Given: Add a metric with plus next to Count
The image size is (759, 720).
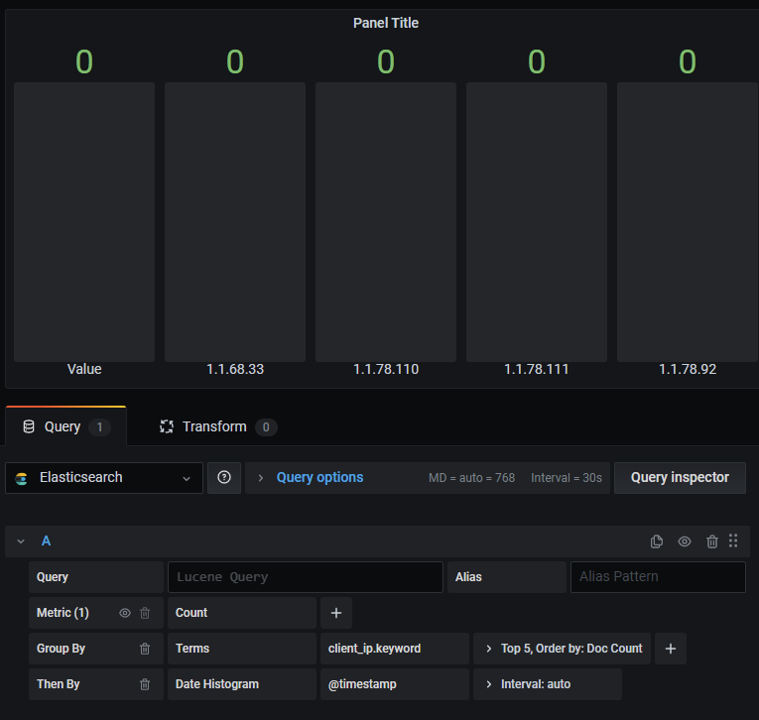Looking at the screenshot, I should click(336, 613).
